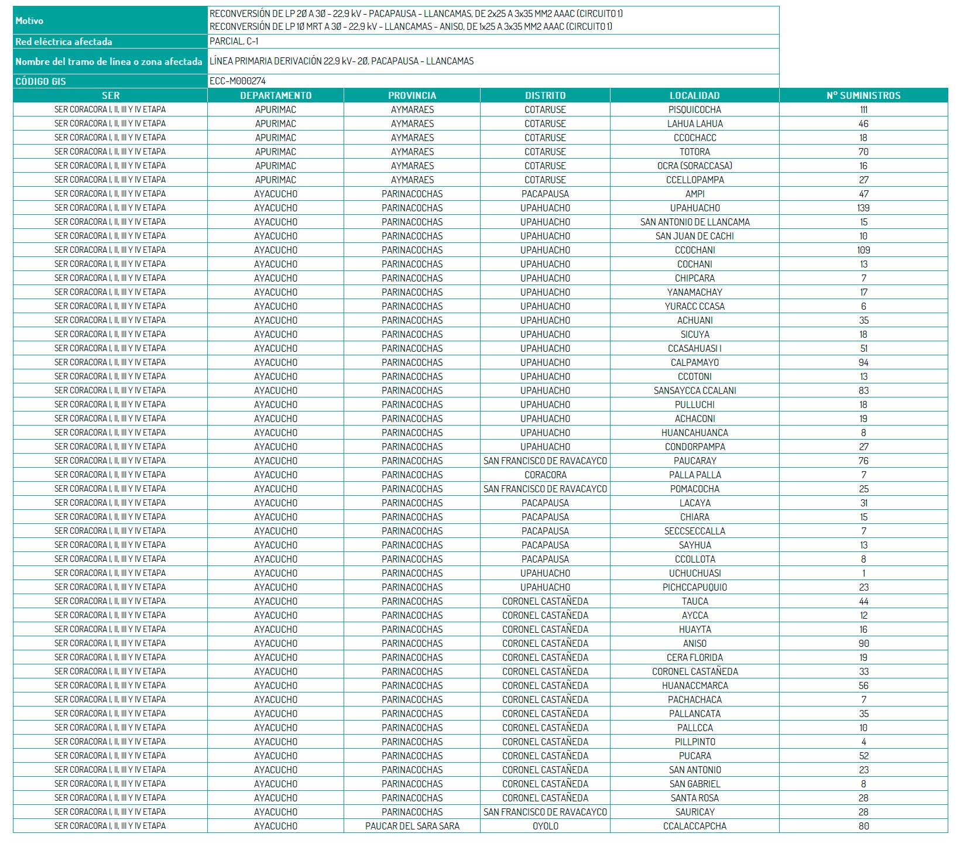The width and height of the screenshot is (960, 847).
Task: Click the ANISO locality cell
Action: tap(695, 643)
